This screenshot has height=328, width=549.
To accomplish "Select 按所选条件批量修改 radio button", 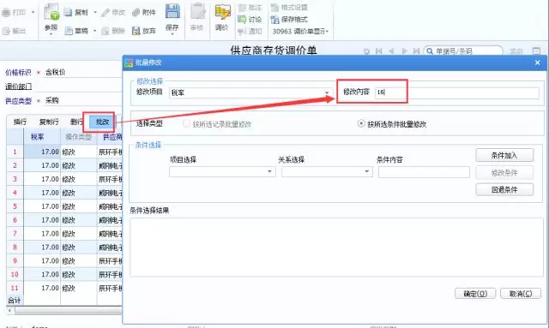I will click(361, 124).
